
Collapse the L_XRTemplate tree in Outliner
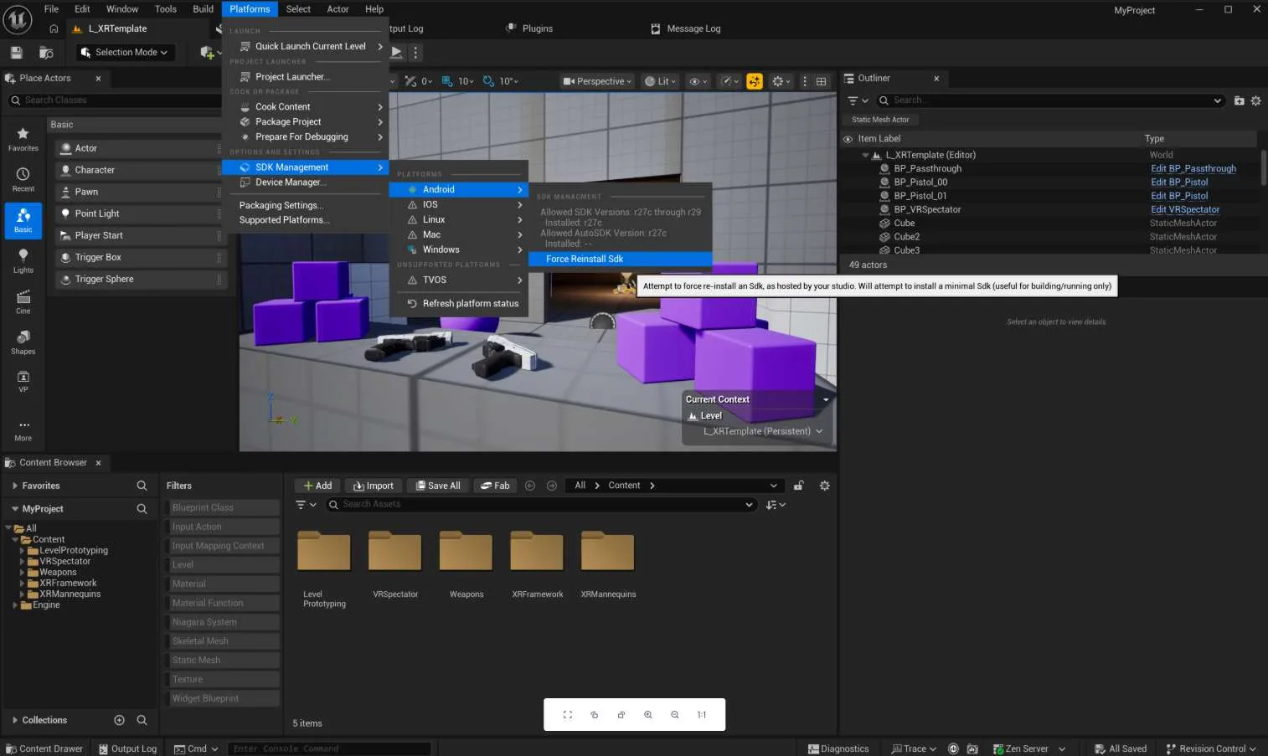[x=865, y=155]
